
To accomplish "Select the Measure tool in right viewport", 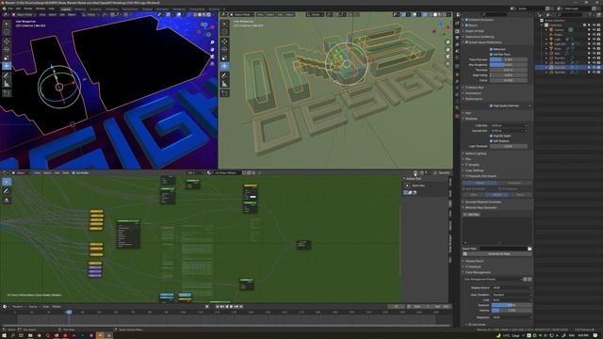I will pos(224,84).
